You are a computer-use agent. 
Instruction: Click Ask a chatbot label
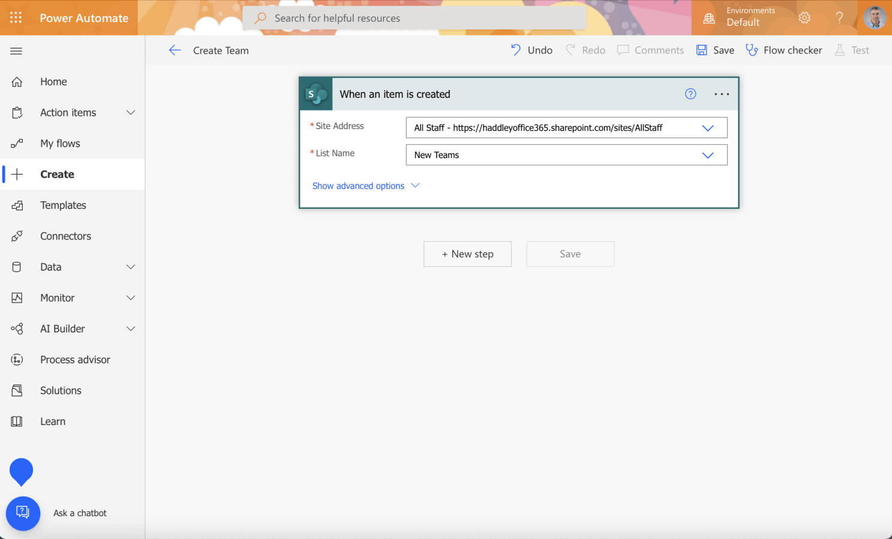click(80, 513)
